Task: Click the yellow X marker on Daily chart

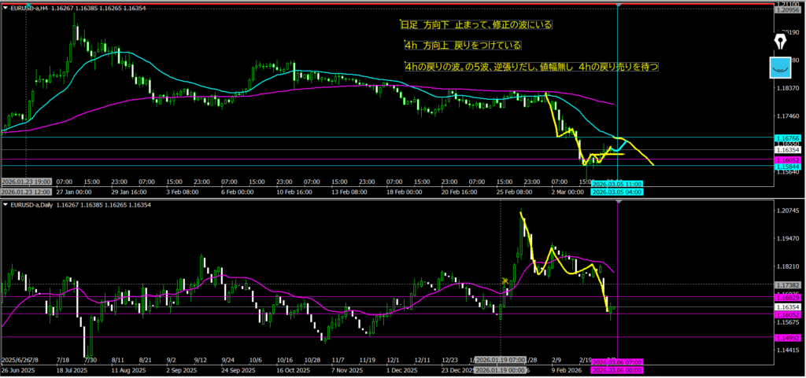Action: [x=505, y=281]
